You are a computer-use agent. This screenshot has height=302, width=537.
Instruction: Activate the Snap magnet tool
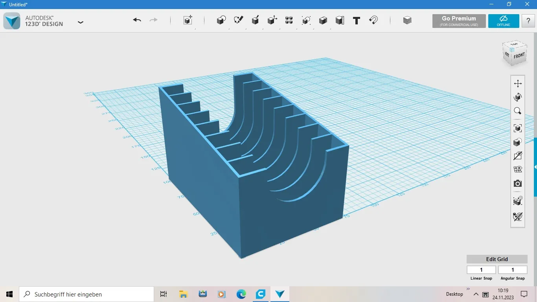[373, 20]
